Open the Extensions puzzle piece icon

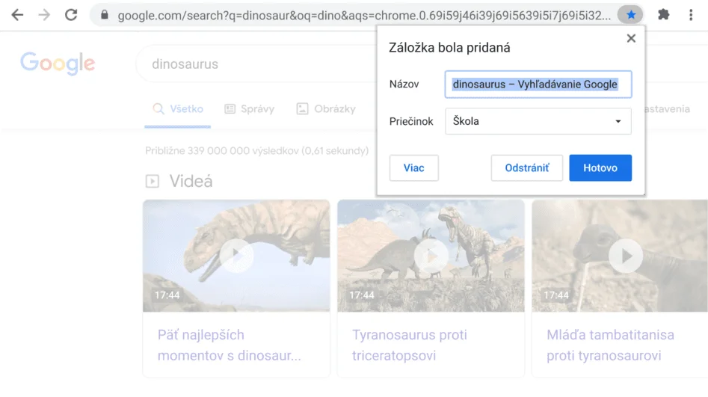[x=663, y=15]
